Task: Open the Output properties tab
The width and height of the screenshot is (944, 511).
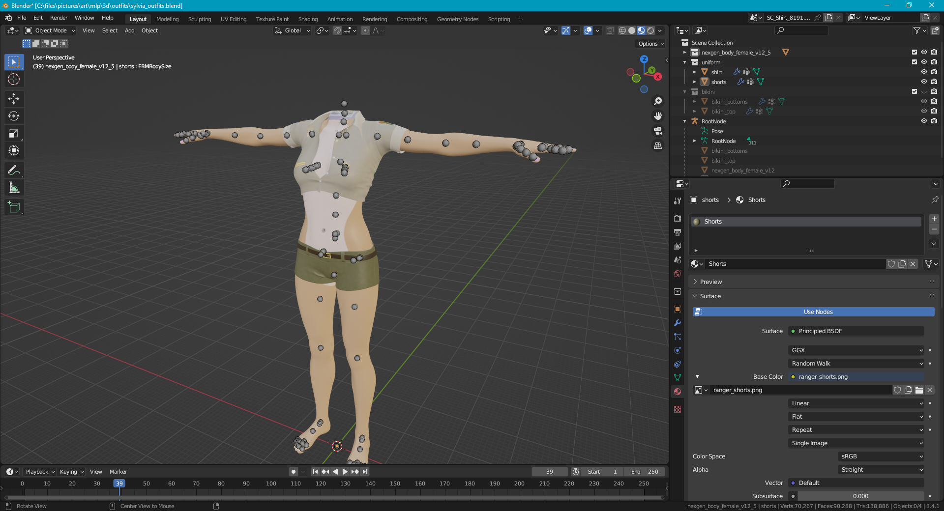Action: 678,232
